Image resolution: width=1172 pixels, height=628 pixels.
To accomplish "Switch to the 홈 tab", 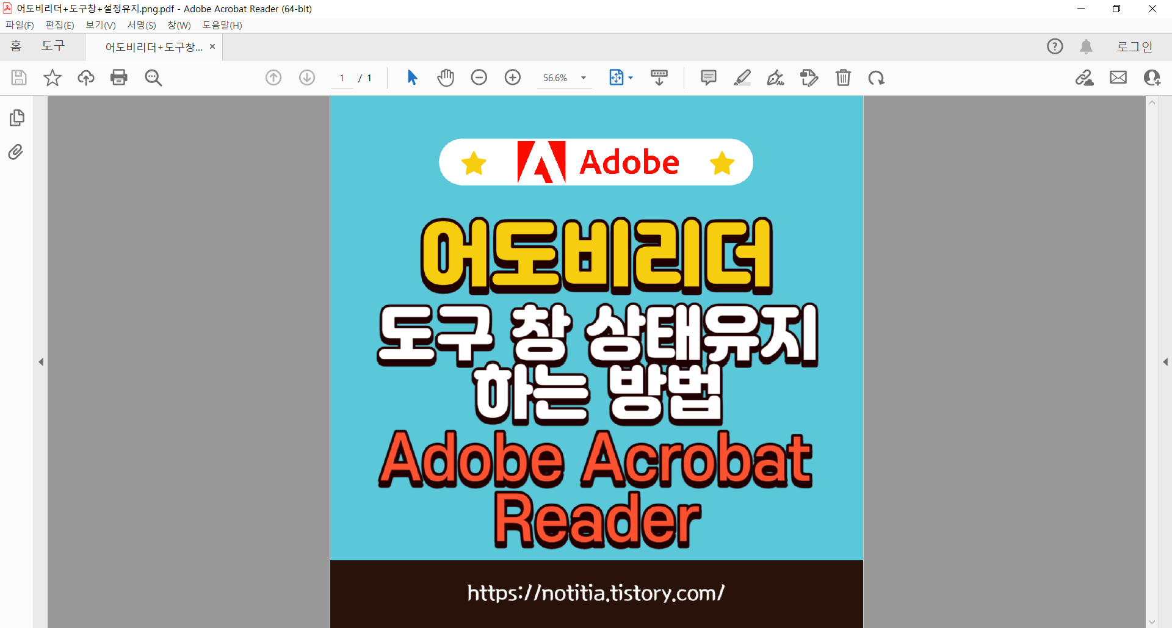I will coord(16,46).
